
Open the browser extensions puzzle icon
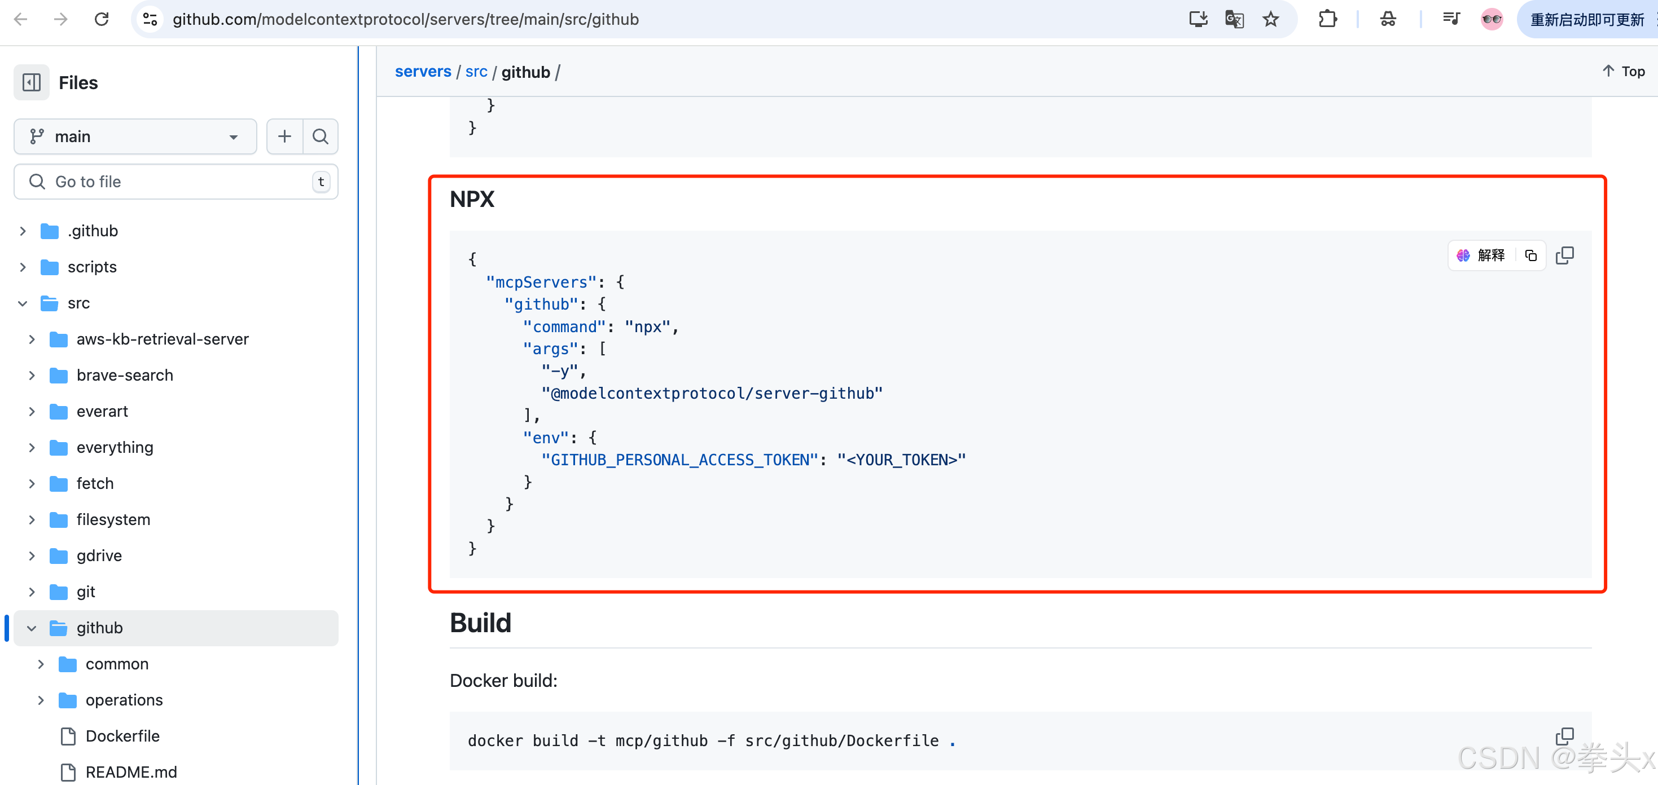pos(1327,19)
